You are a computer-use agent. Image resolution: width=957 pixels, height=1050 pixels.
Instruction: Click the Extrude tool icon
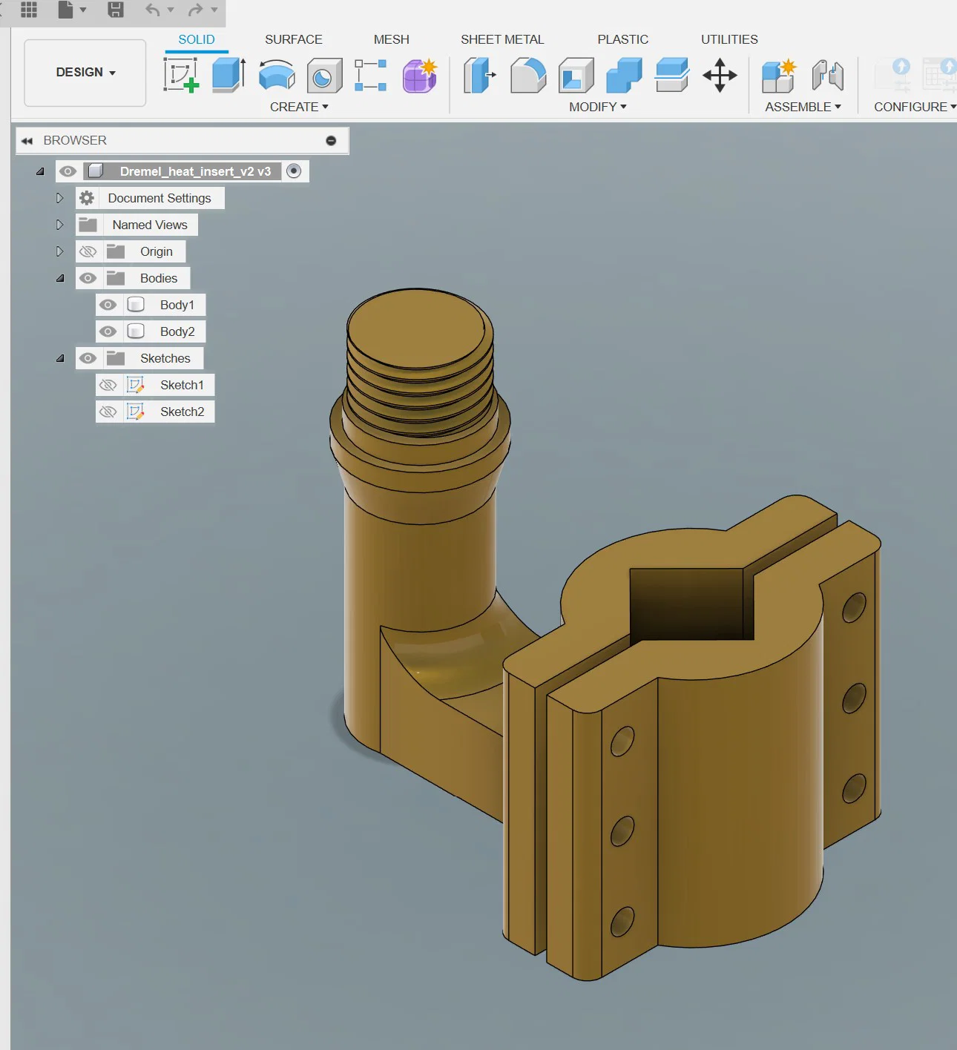click(228, 76)
